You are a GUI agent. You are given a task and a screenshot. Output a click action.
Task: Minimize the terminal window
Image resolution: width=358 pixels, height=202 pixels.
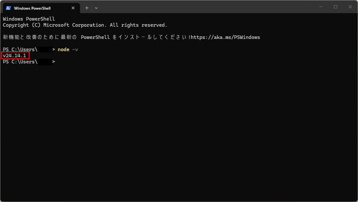tap(321, 7)
